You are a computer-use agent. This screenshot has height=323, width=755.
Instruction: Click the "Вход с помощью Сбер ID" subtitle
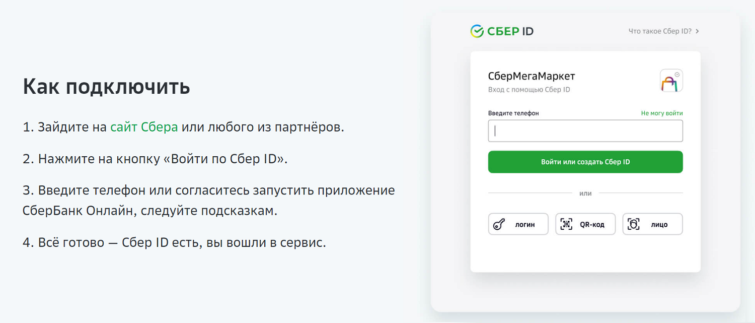(x=528, y=90)
